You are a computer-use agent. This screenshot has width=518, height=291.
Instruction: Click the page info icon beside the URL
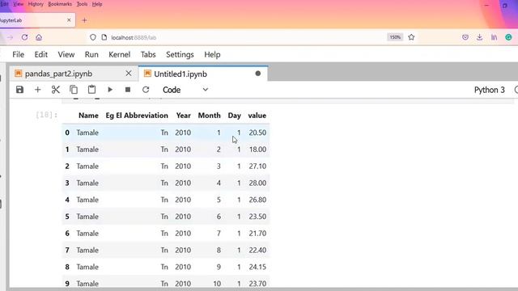pyautogui.click(x=104, y=37)
